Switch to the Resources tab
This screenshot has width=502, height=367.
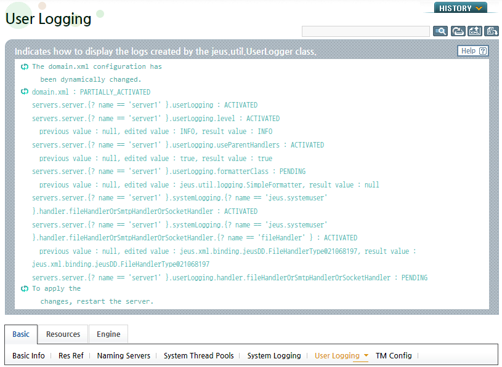[x=63, y=334]
